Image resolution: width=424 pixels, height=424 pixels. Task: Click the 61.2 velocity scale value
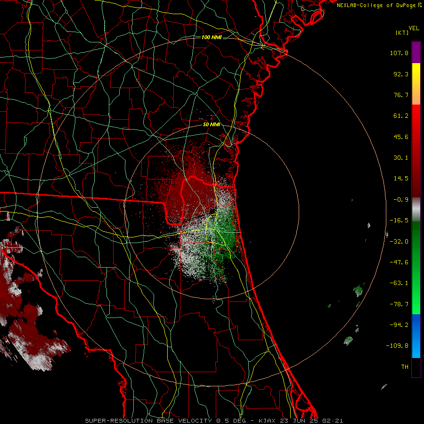pos(401,116)
